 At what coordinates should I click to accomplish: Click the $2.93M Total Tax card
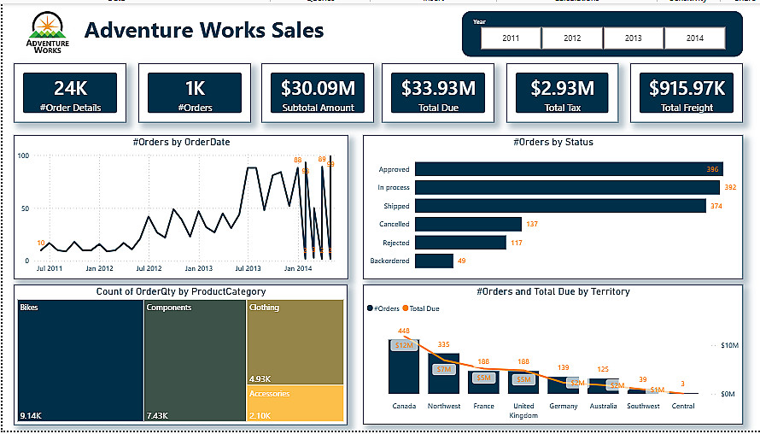click(562, 93)
